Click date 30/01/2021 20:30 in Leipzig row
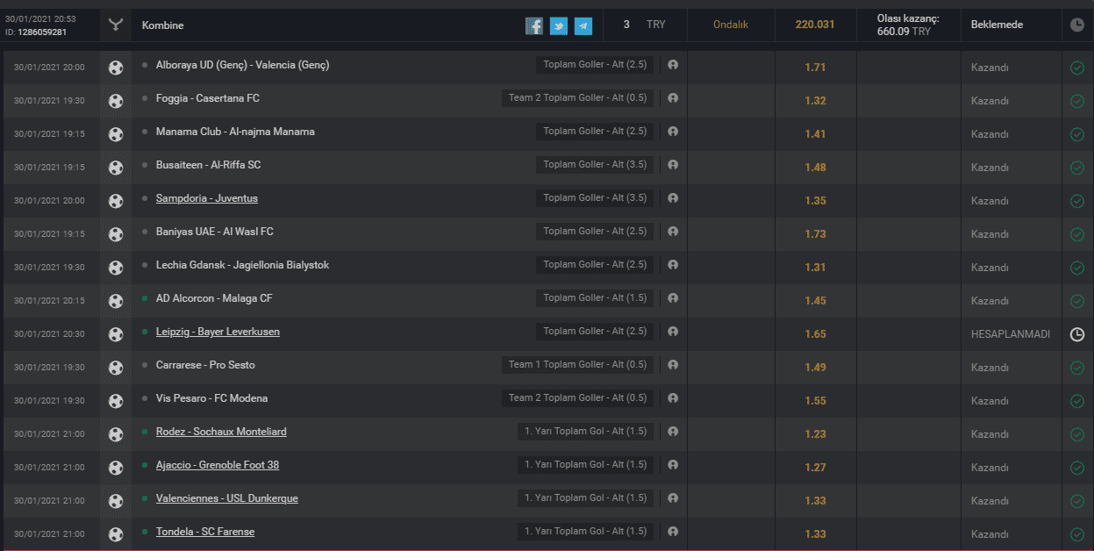 (49, 334)
